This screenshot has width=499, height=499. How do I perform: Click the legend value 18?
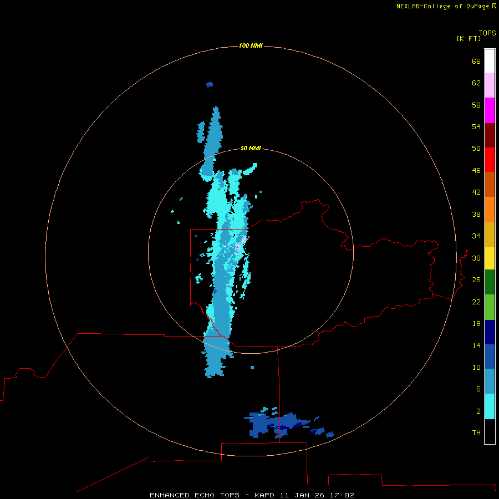(x=476, y=324)
